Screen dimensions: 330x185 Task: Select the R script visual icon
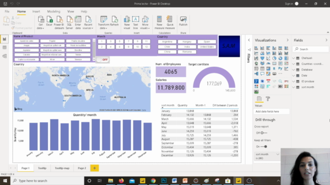coord(274,68)
